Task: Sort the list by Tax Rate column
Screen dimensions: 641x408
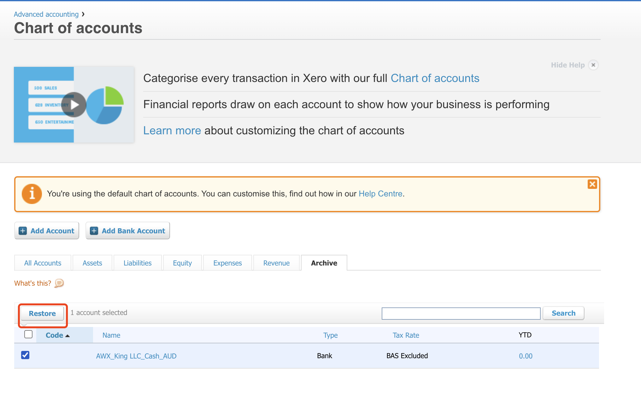Action: point(406,335)
